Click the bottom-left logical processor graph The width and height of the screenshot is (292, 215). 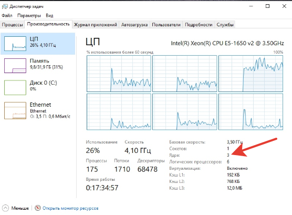[x=119, y=111]
